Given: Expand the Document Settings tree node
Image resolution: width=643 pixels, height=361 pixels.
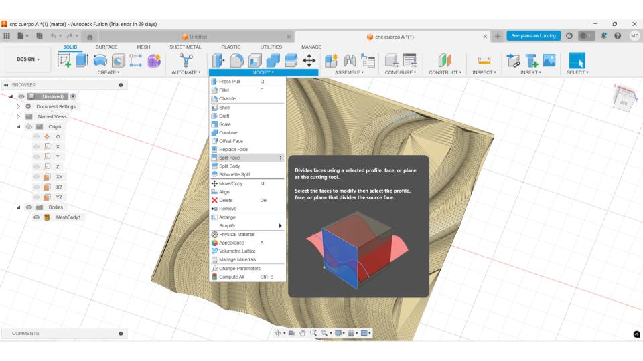Looking at the screenshot, I should click(18, 106).
